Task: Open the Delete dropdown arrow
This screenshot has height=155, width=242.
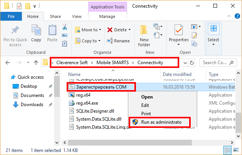Action: [130, 30]
